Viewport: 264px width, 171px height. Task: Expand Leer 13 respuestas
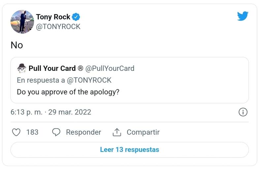point(129,150)
